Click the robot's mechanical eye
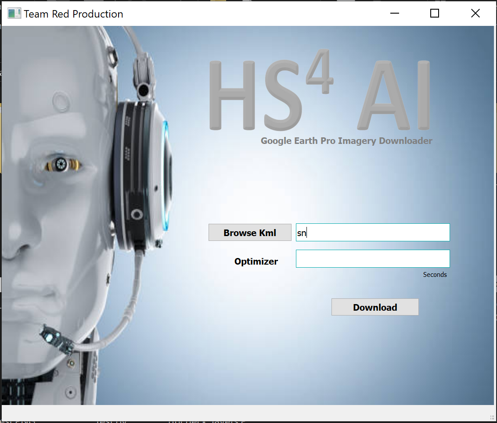Screen dimensions: 497x423 [x=63, y=165]
